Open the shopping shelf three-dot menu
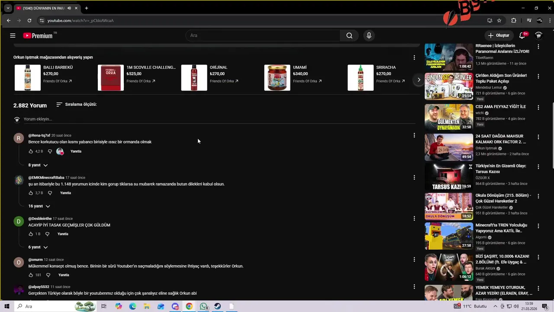Screen dimensions: 554x312 [x=414, y=57]
